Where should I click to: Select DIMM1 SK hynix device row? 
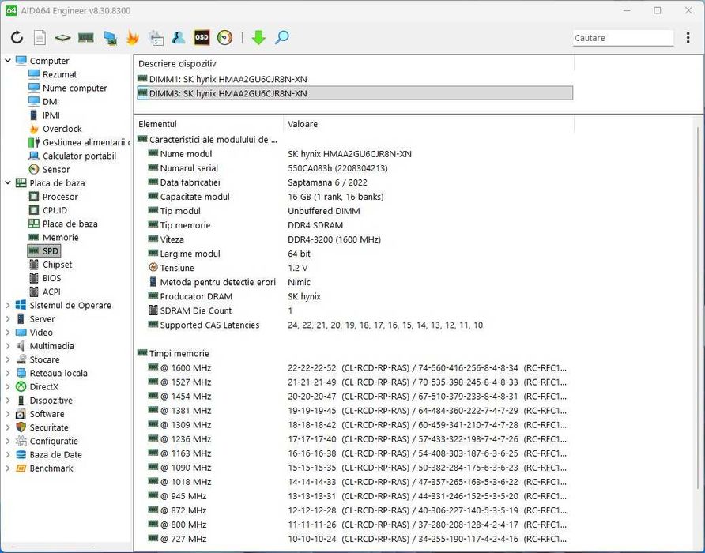pyautogui.click(x=355, y=79)
